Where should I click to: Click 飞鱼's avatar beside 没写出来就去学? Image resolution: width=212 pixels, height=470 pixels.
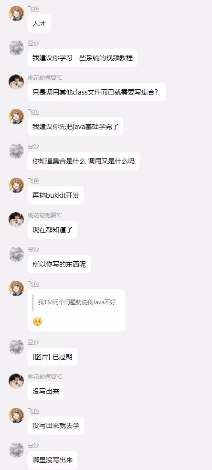(x=16, y=416)
